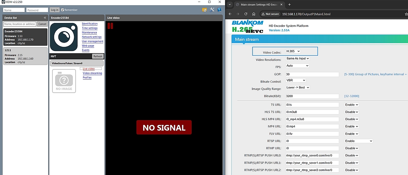The image size is (408, 175).
Task: Open the Identification link
Action: click(90, 24)
